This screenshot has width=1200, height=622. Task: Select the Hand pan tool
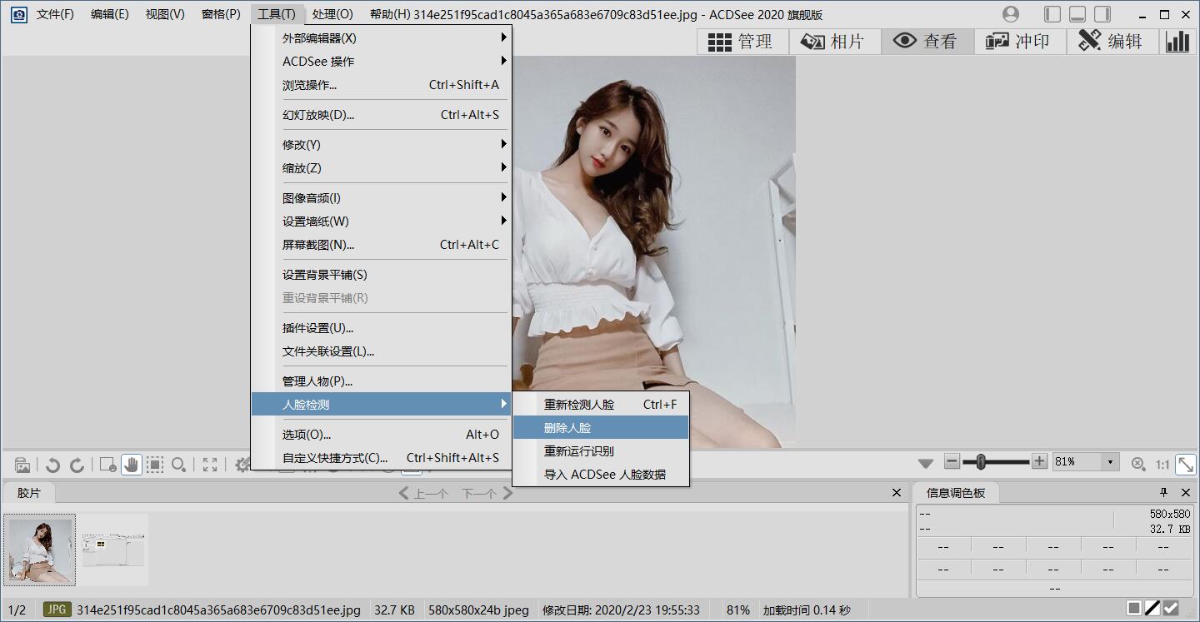(131, 465)
